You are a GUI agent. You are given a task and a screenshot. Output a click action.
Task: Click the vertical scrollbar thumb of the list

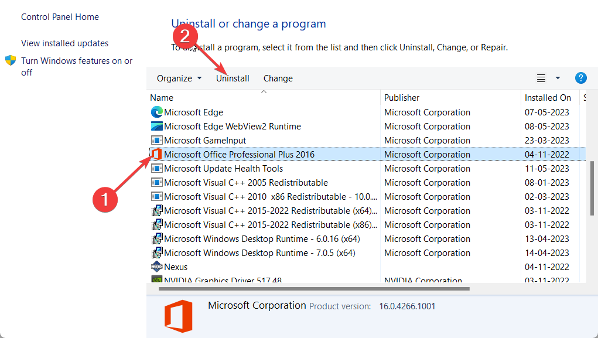592,188
